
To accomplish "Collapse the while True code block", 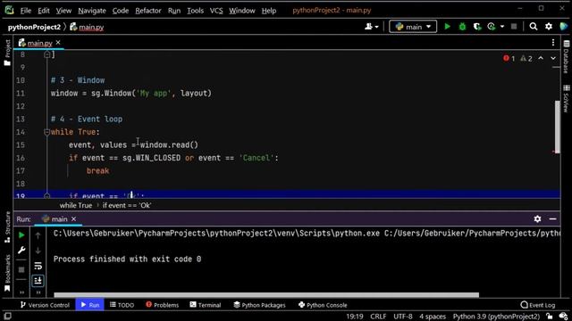I will (x=46, y=132).
